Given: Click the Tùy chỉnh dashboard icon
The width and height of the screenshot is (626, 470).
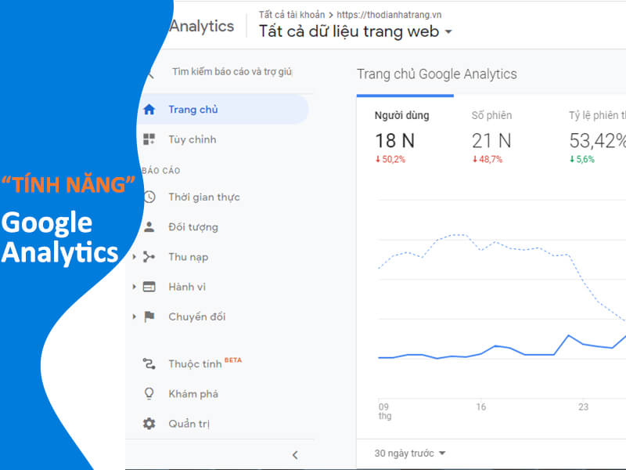Looking at the screenshot, I should click(149, 139).
